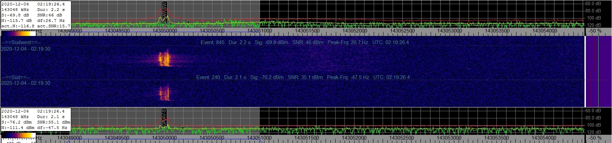Click 'N:-111.4 dBm' in bottom info box

pos(18,128)
